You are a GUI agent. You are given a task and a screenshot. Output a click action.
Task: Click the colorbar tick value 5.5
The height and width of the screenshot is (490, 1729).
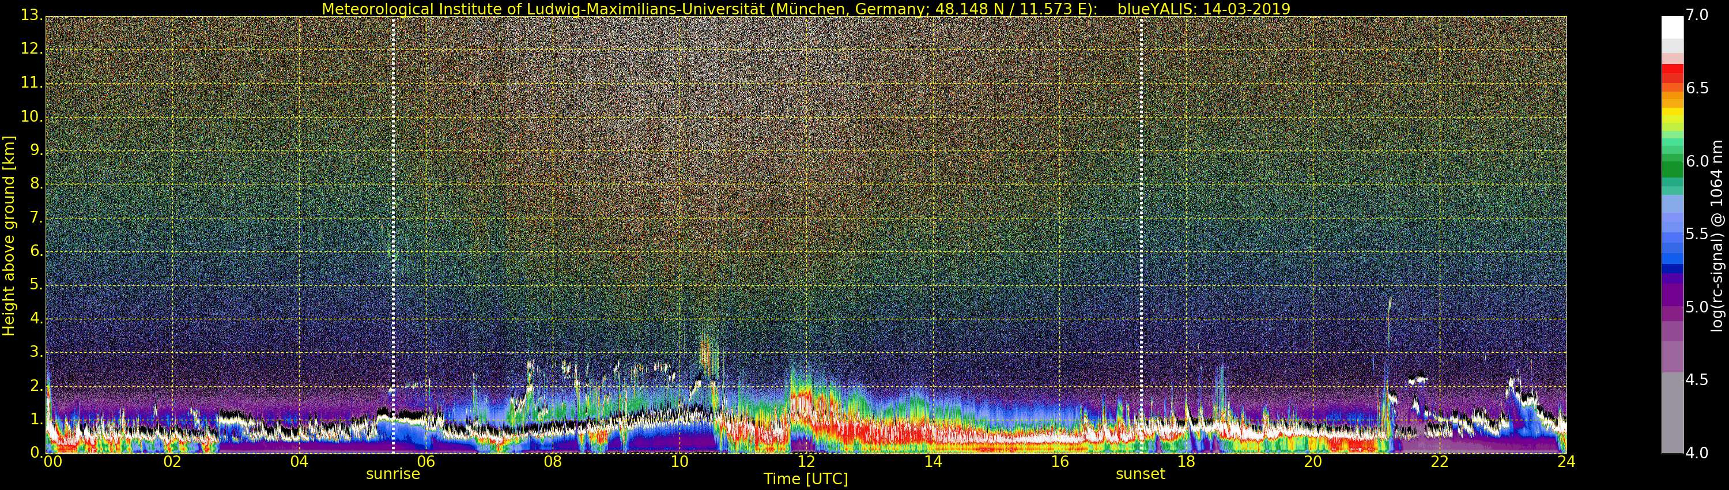point(1697,233)
